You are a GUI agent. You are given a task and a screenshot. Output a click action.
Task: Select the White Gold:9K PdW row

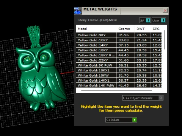pyautogui.click(x=119, y=65)
